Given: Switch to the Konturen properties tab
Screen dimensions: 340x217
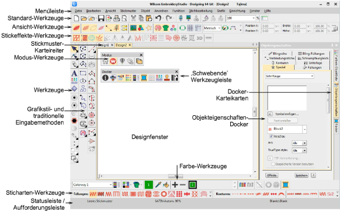Looking at the screenshot, I should click(x=280, y=63).
